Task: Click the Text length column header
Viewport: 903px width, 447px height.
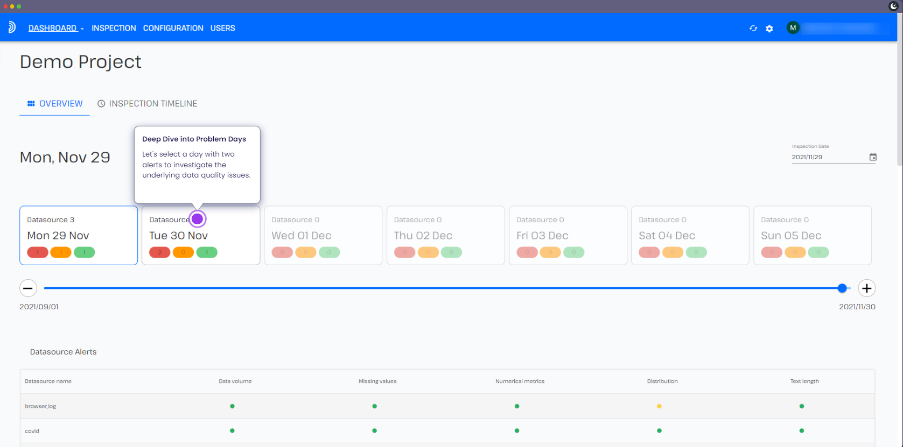Action: pos(804,381)
